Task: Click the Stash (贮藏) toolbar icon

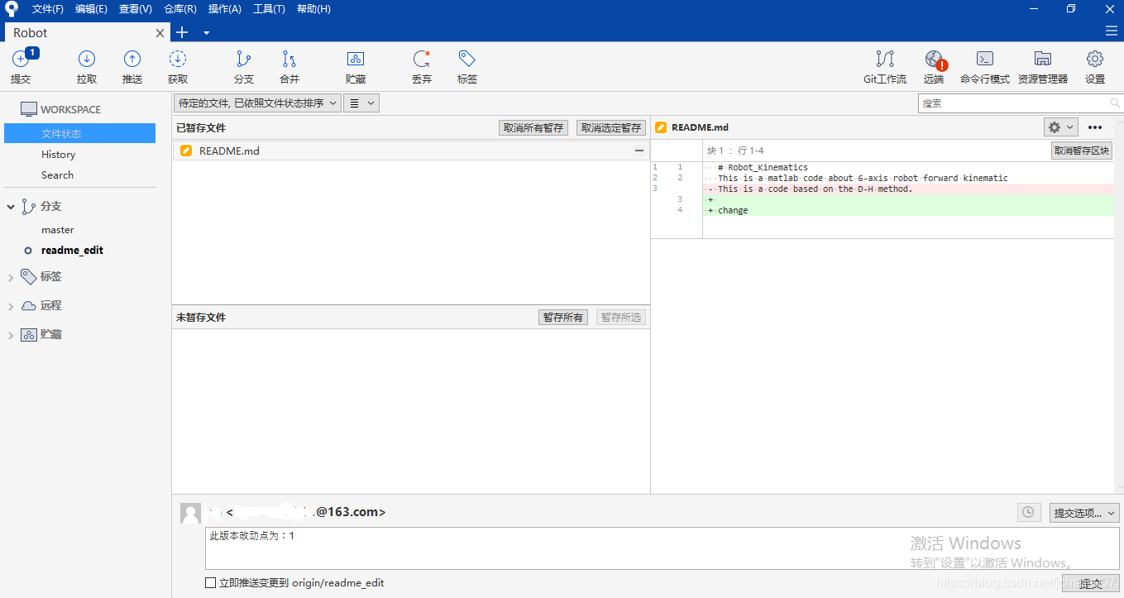Action: [356, 66]
